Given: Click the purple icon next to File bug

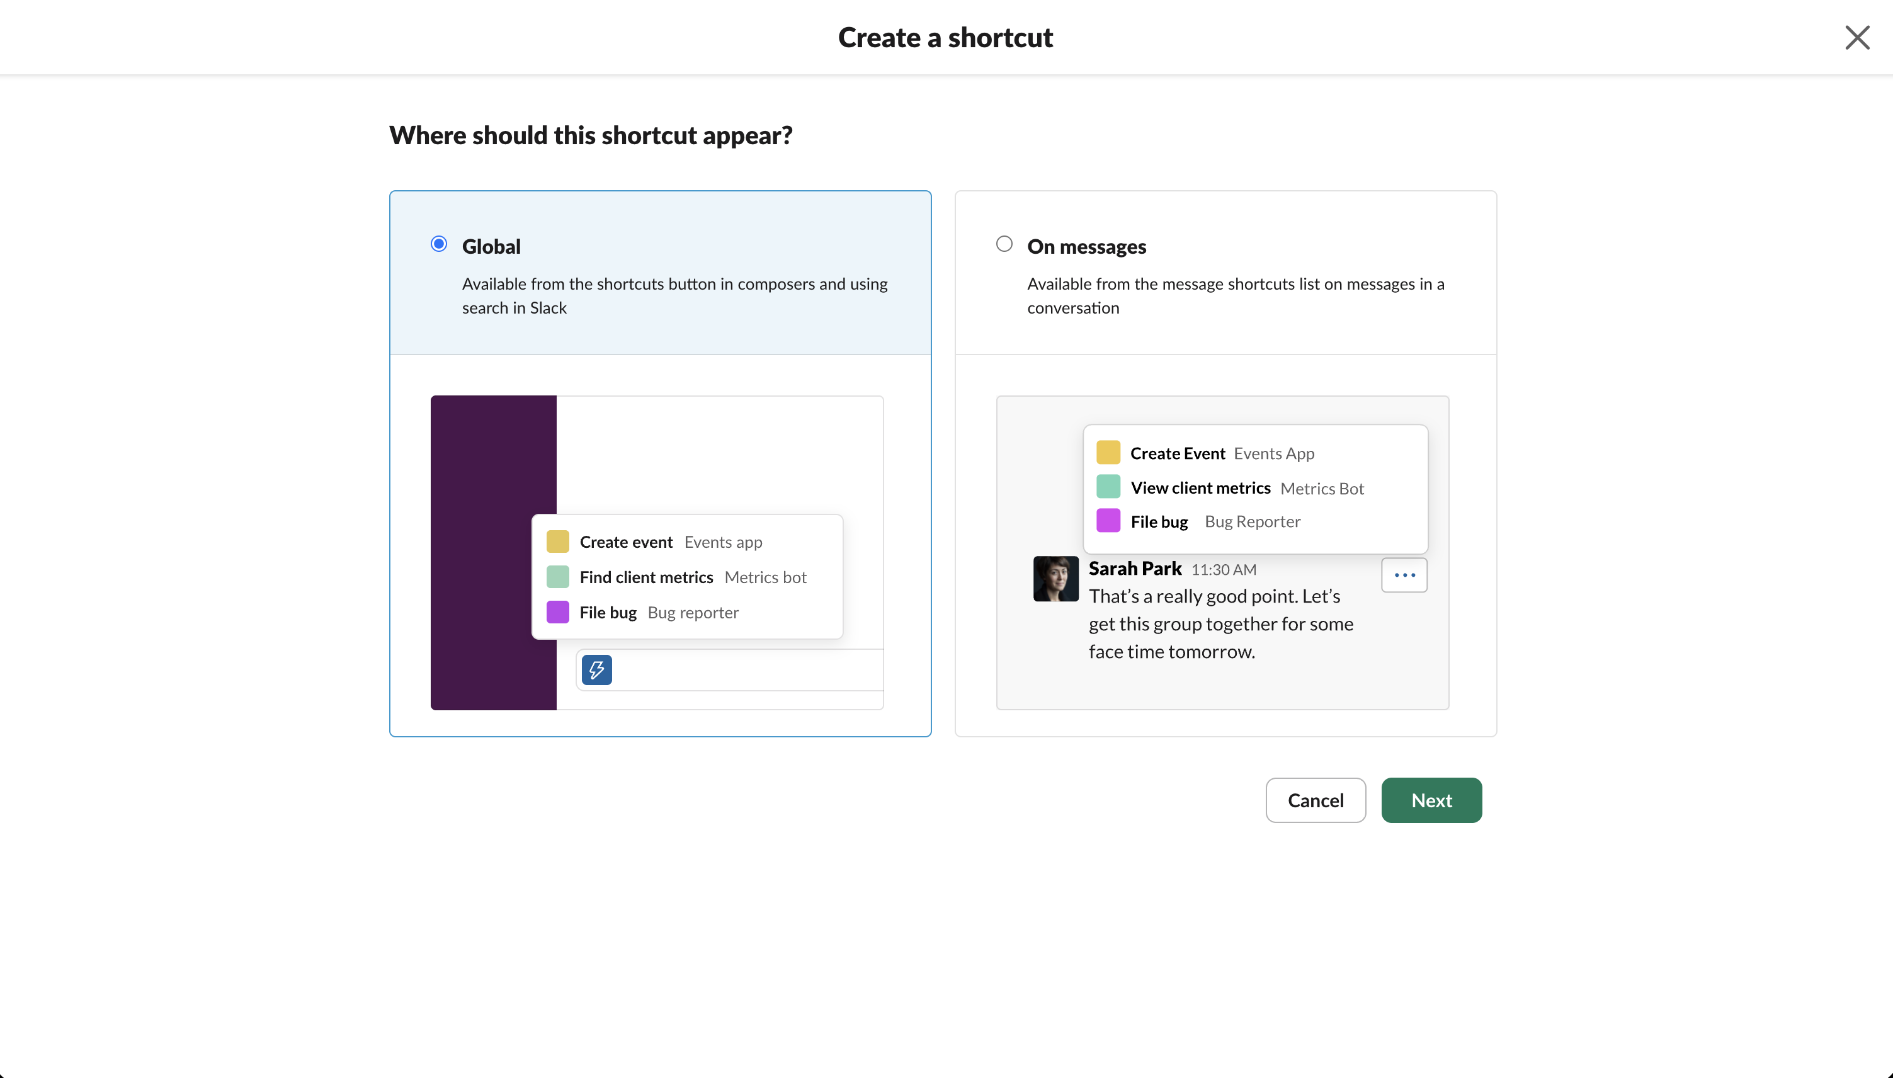Looking at the screenshot, I should [x=557, y=611].
